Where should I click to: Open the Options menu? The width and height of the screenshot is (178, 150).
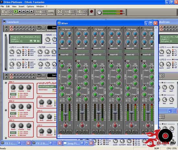point(30,6)
